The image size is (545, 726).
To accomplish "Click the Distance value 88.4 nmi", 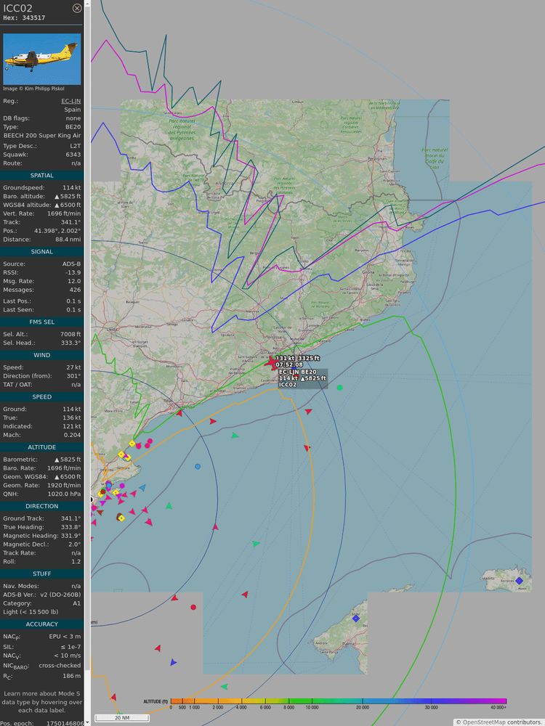I will 68,240.
